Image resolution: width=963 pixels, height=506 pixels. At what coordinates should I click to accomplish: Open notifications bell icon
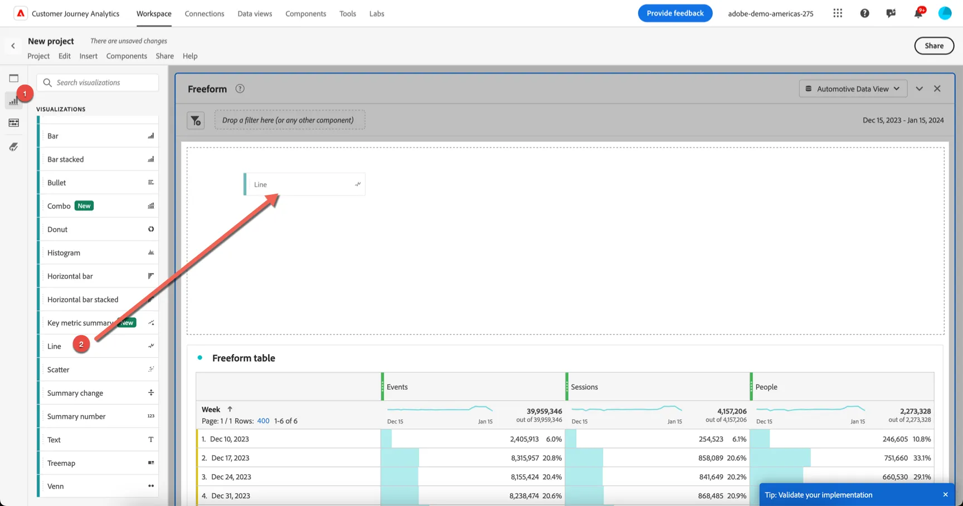coord(918,13)
